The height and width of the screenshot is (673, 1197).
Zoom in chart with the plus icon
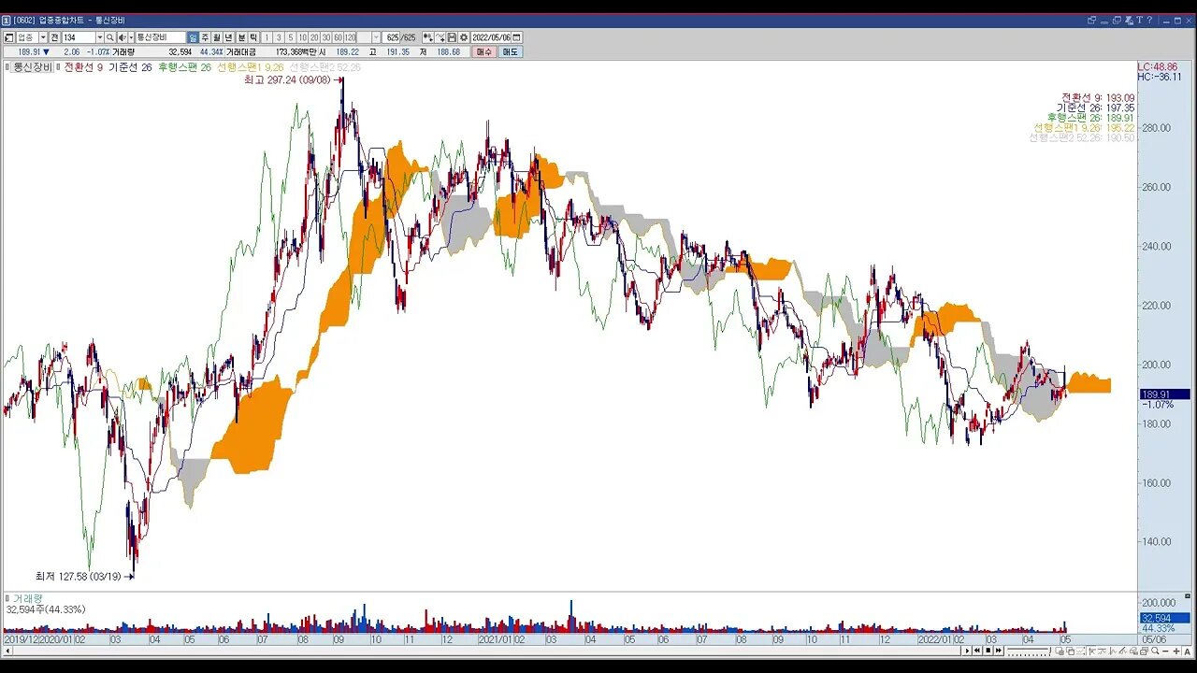pyautogui.click(x=1176, y=651)
